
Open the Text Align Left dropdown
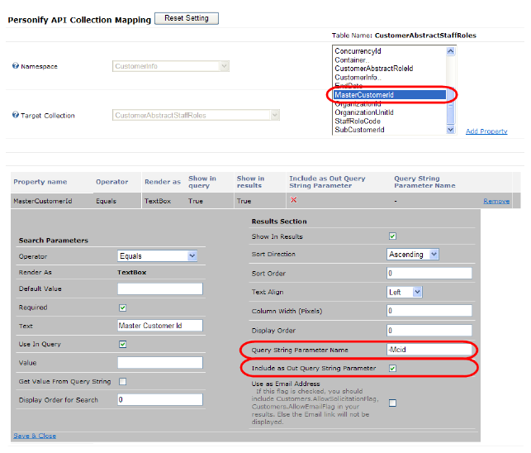pyautogui.click(x=405, y=292)
